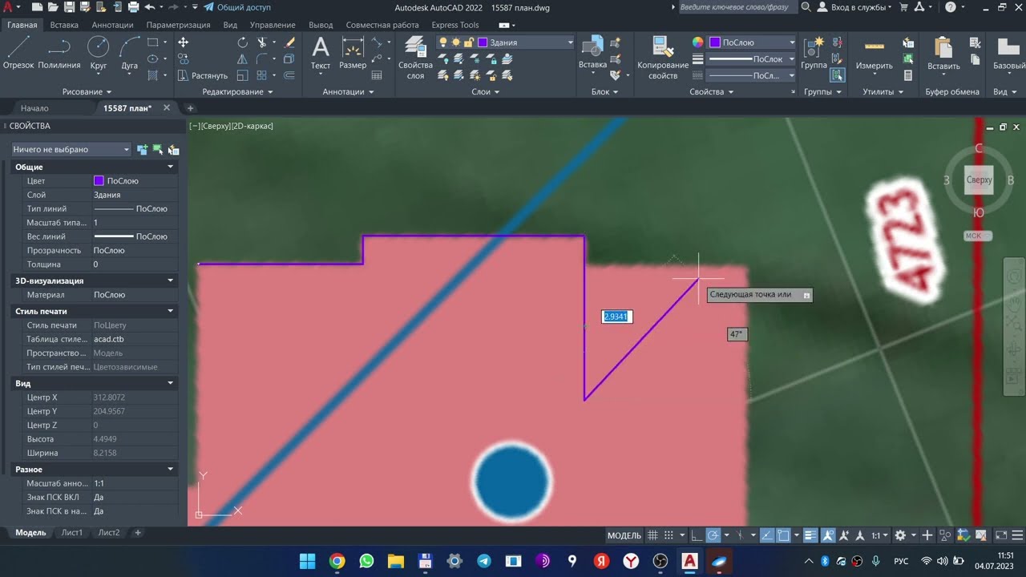1026x577 pixels.
Task: Expand the Рисование panel
Action: tap(87, 91)
